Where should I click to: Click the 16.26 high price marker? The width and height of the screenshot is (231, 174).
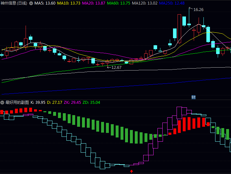(x=198, y=10)
